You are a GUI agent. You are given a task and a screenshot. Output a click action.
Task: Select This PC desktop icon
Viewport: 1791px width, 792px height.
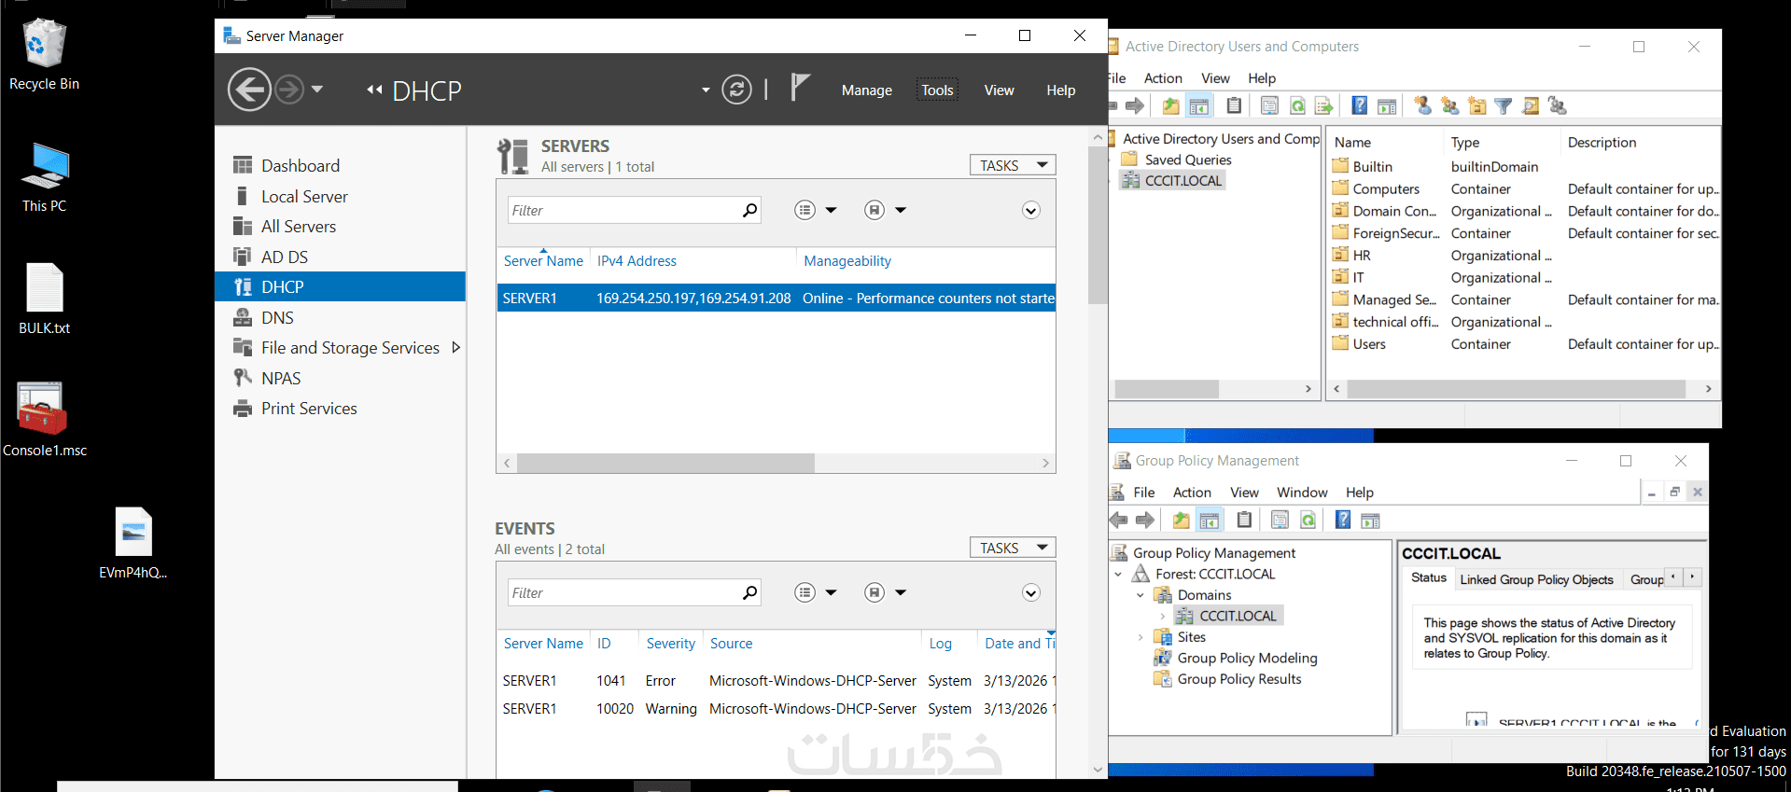(x=44, y=177)
